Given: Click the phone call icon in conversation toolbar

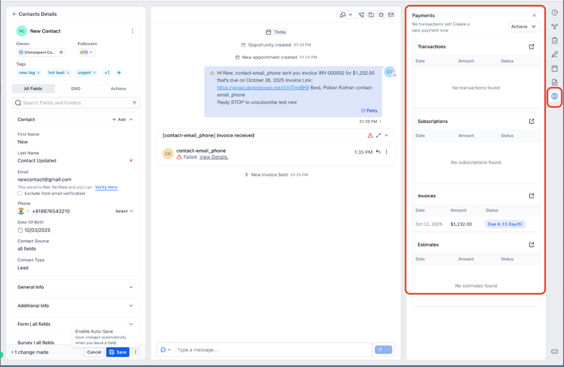Looking at the screenshot, I should click(361, 15).
